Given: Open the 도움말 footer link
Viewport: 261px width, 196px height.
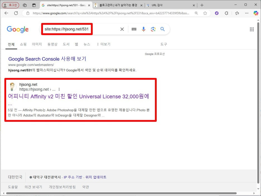Looking at the screenshot, I should click(x=13, y=187).
